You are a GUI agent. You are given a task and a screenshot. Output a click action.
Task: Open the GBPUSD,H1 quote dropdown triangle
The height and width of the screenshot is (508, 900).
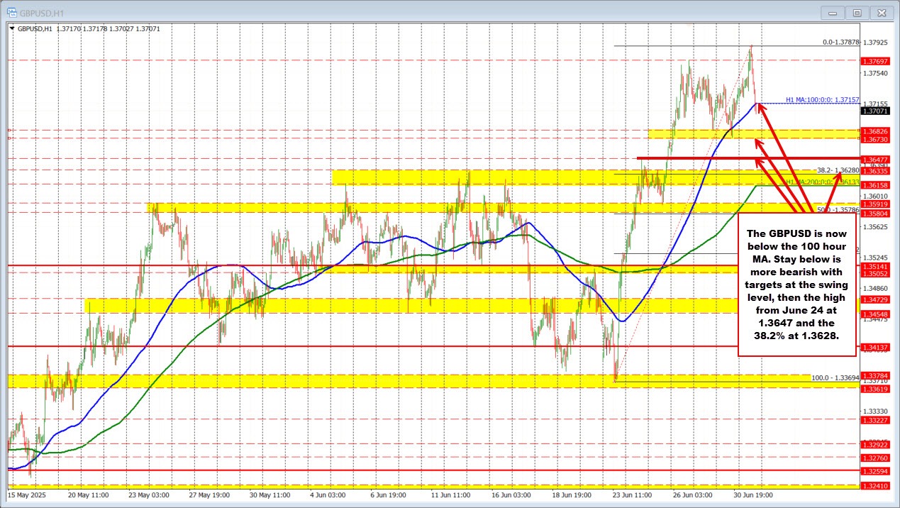point(13,29)
